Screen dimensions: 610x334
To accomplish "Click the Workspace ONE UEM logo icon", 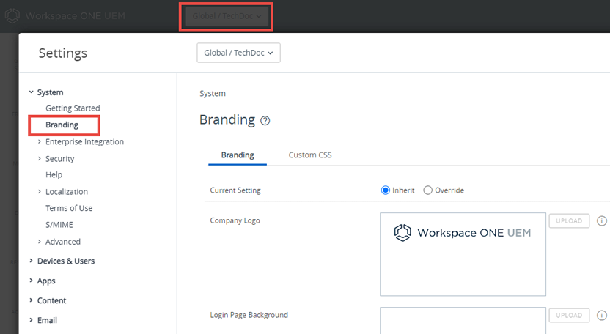I will (x=12, y=16).
